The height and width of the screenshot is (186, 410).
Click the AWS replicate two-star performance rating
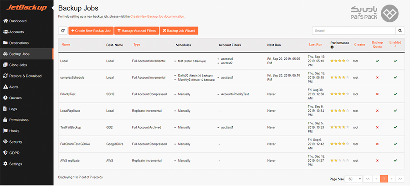[340, 160]
